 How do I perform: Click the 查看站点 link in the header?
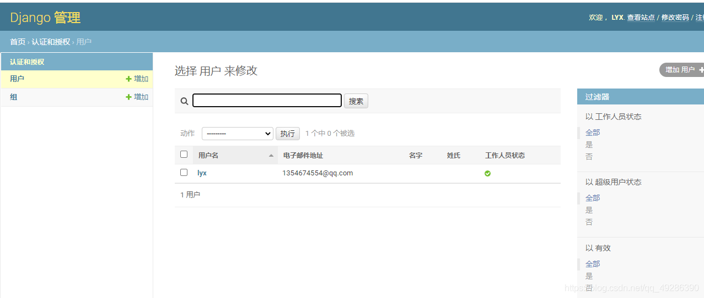(641, 18)
